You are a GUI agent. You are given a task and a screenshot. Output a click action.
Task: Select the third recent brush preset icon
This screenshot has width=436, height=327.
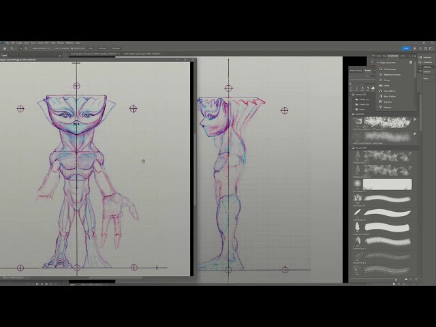pyautogui.click(x=362, y=89)
